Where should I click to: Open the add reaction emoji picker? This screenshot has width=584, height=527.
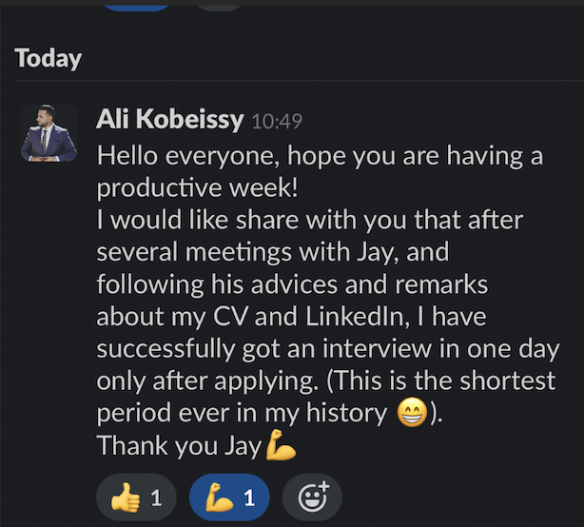[312, 497]
